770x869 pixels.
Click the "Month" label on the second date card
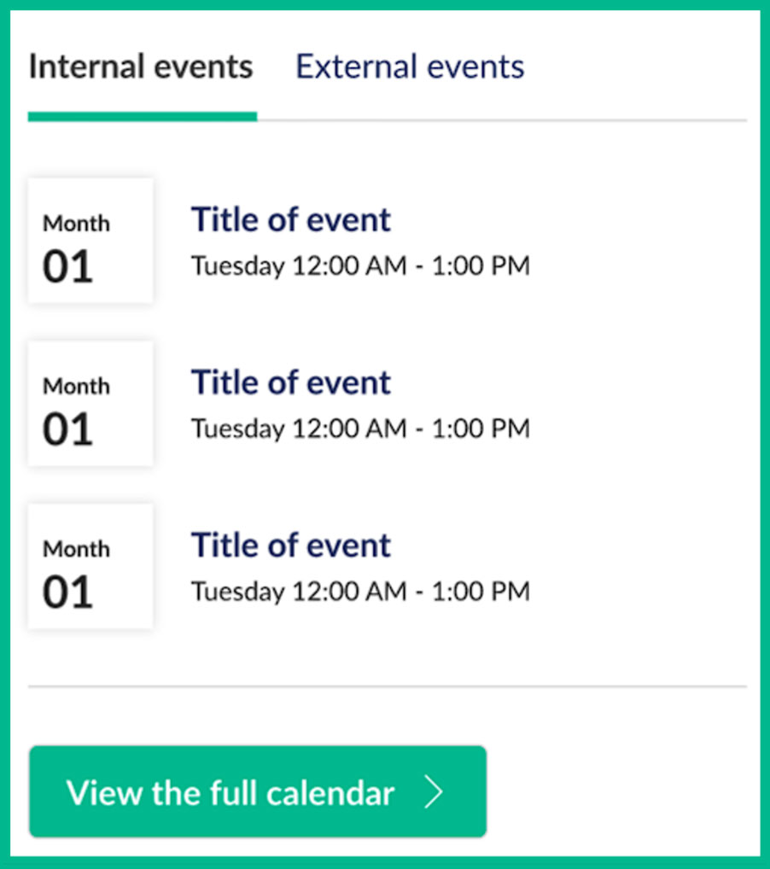[x=77, y=386]
